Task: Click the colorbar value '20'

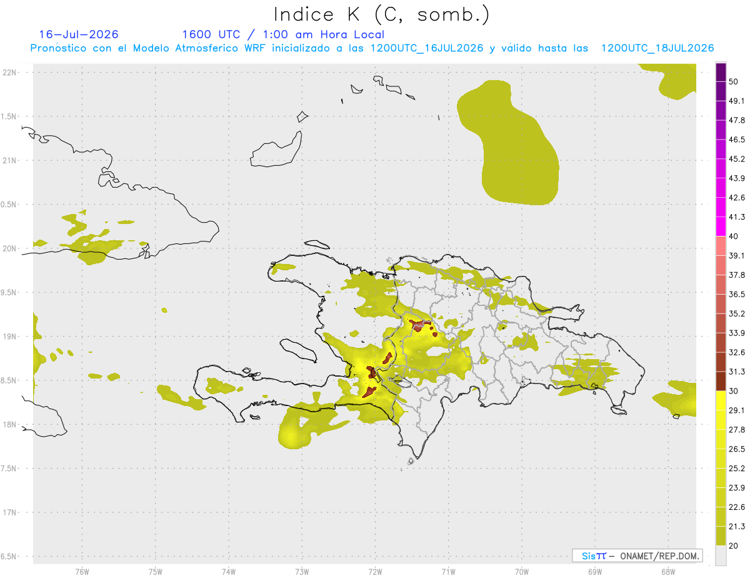Action: (734, 546)
